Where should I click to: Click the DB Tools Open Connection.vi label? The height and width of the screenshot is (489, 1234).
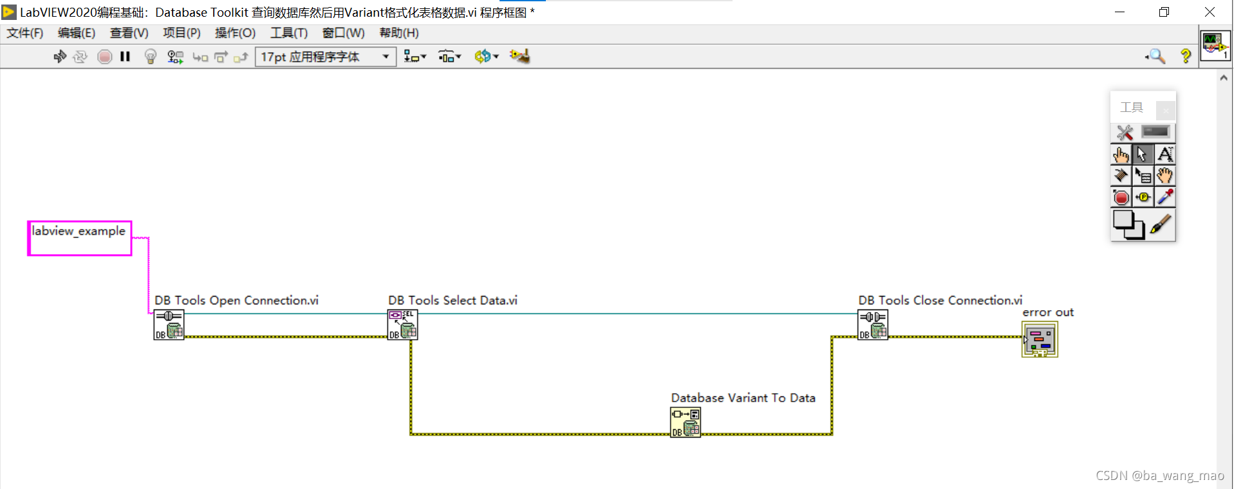tap(236, 300)
